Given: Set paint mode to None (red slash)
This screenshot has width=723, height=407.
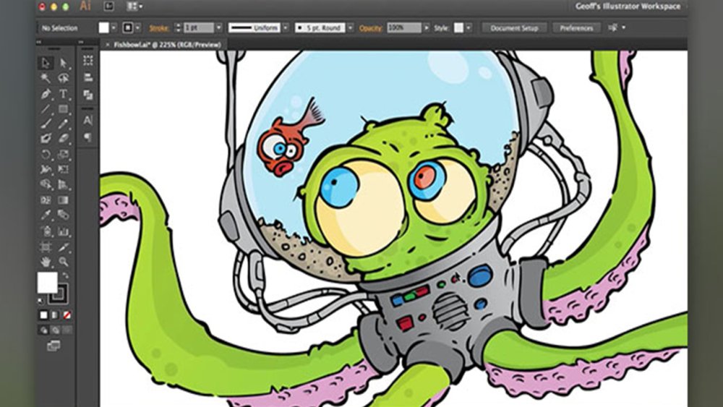Looking at the screenshot, I should tap(67, 315).
